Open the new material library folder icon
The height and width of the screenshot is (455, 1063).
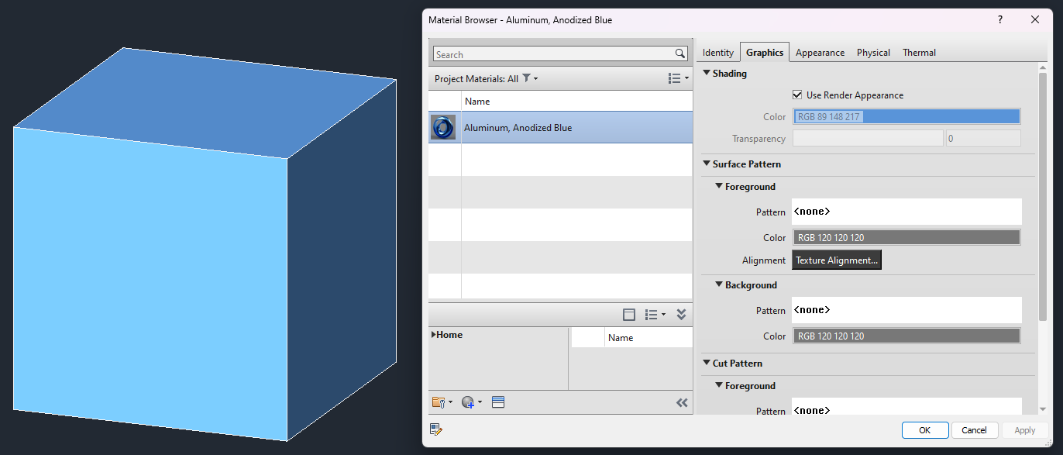[439, 402]
